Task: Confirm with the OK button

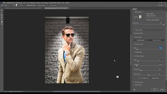Action: click(154, 90)
